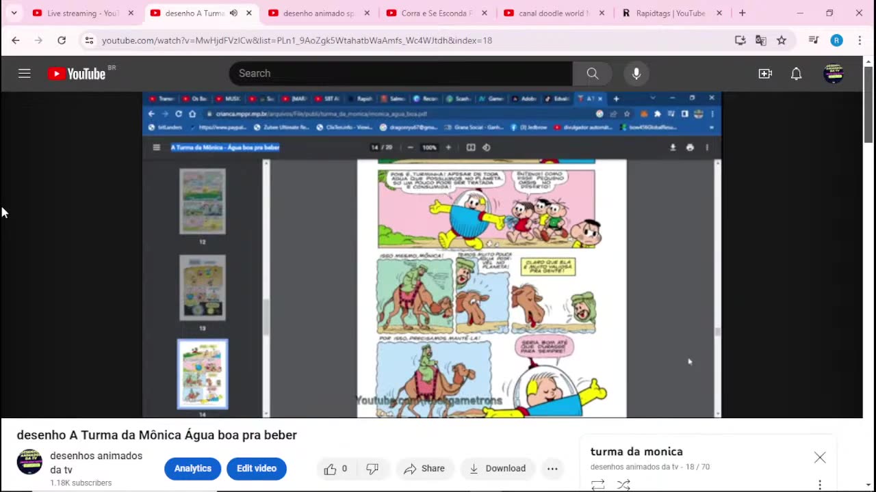The width and height of the screenshot is (876, 492).
Task: Click the video player area
Action: point(432,255)
